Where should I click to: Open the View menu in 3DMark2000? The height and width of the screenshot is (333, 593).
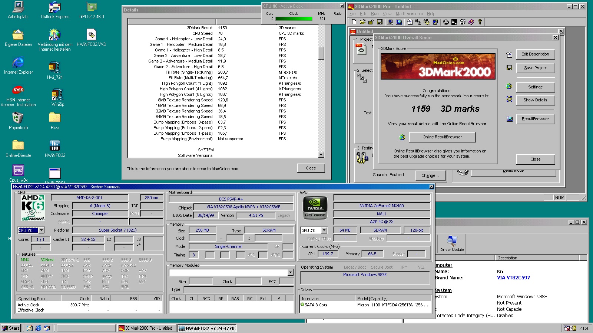[387, 14]
